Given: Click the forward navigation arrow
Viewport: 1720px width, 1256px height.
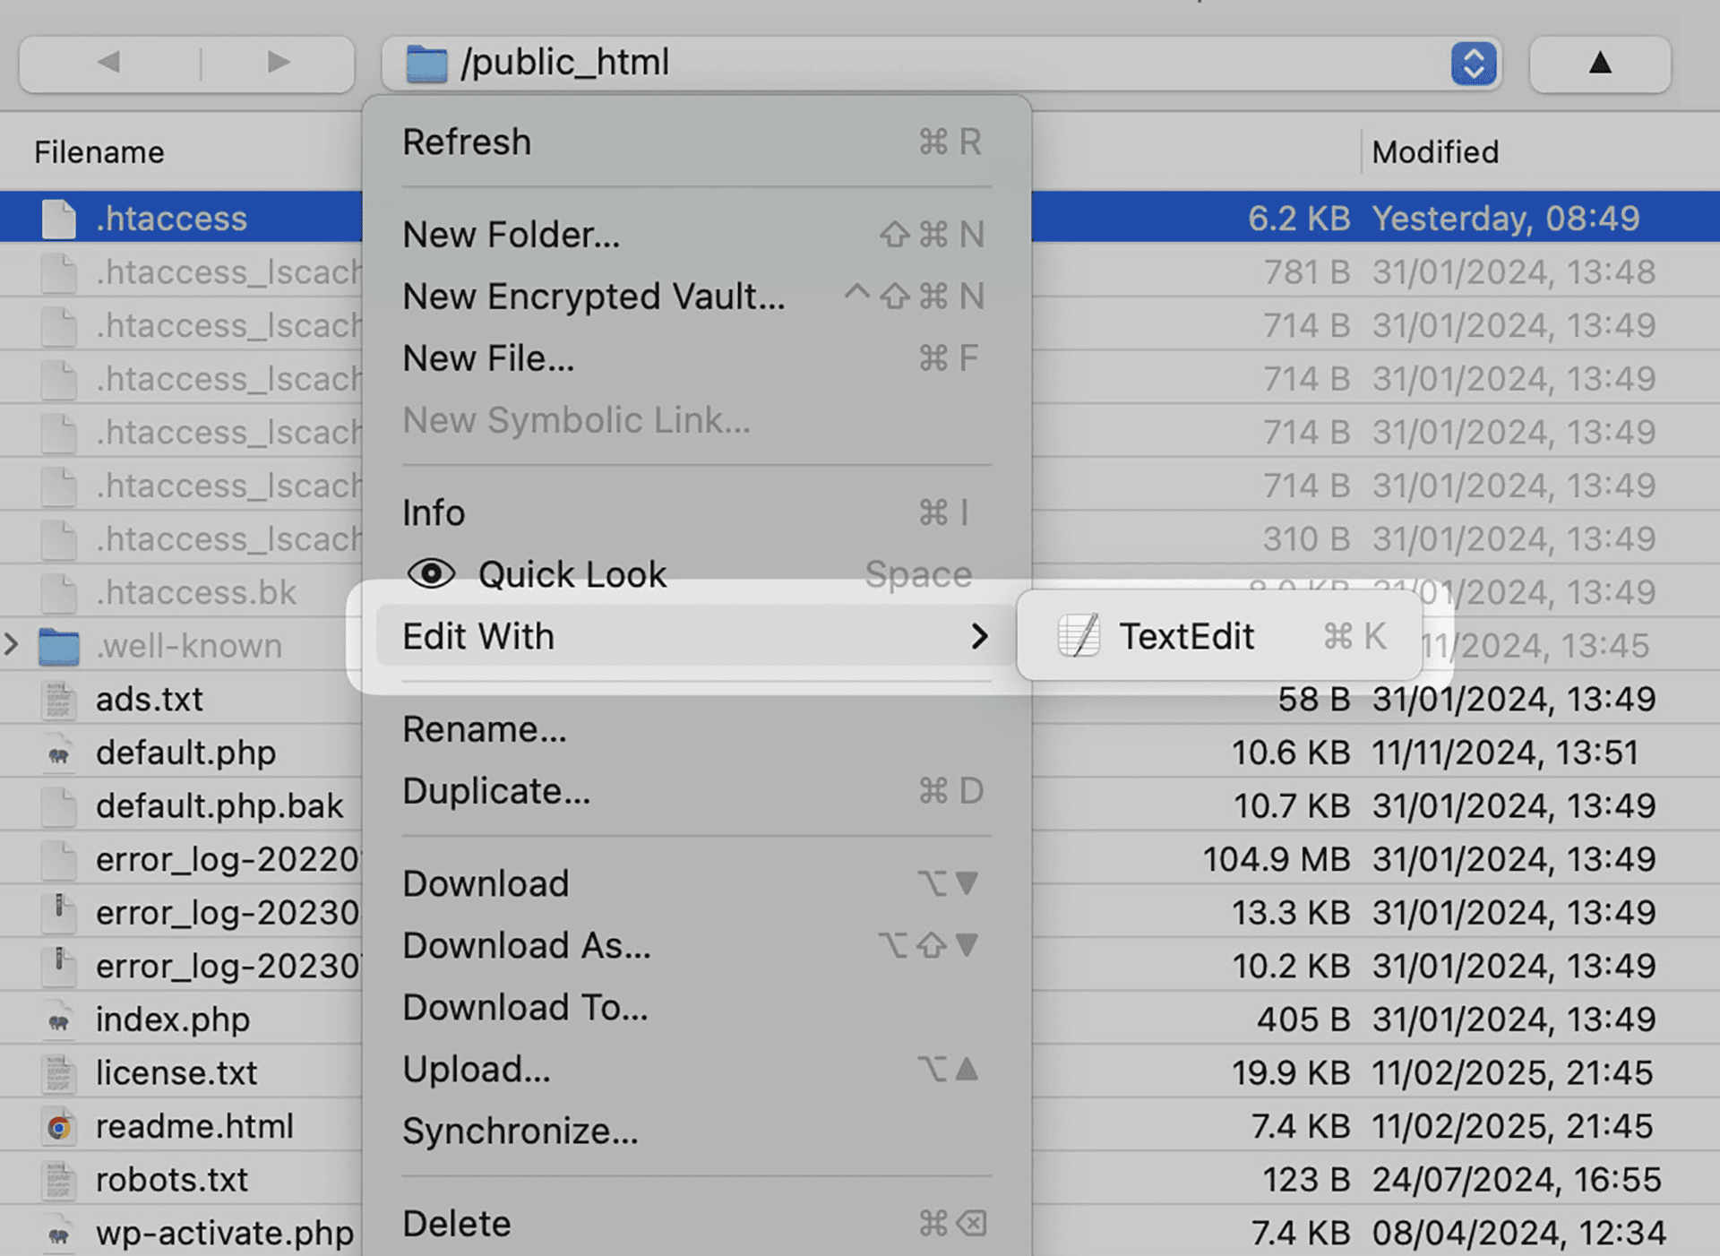Looking at the screenshot, I should (277, 63).
